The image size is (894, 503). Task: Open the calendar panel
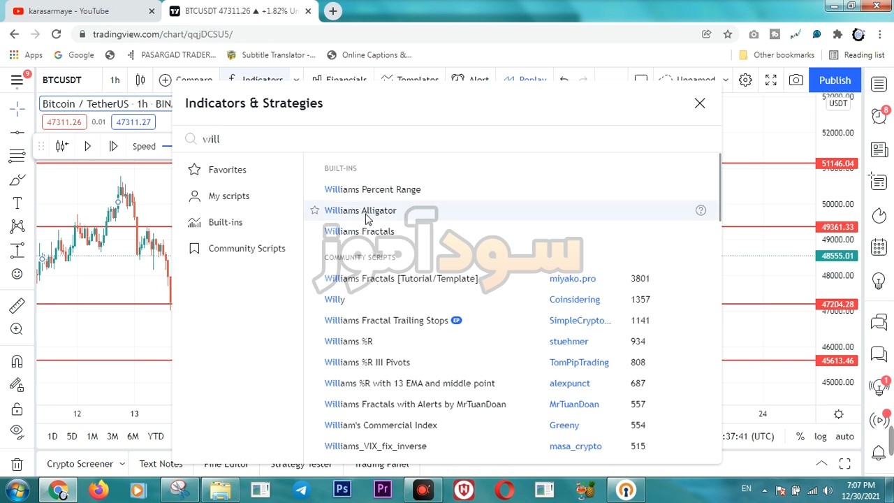point(879,247)
